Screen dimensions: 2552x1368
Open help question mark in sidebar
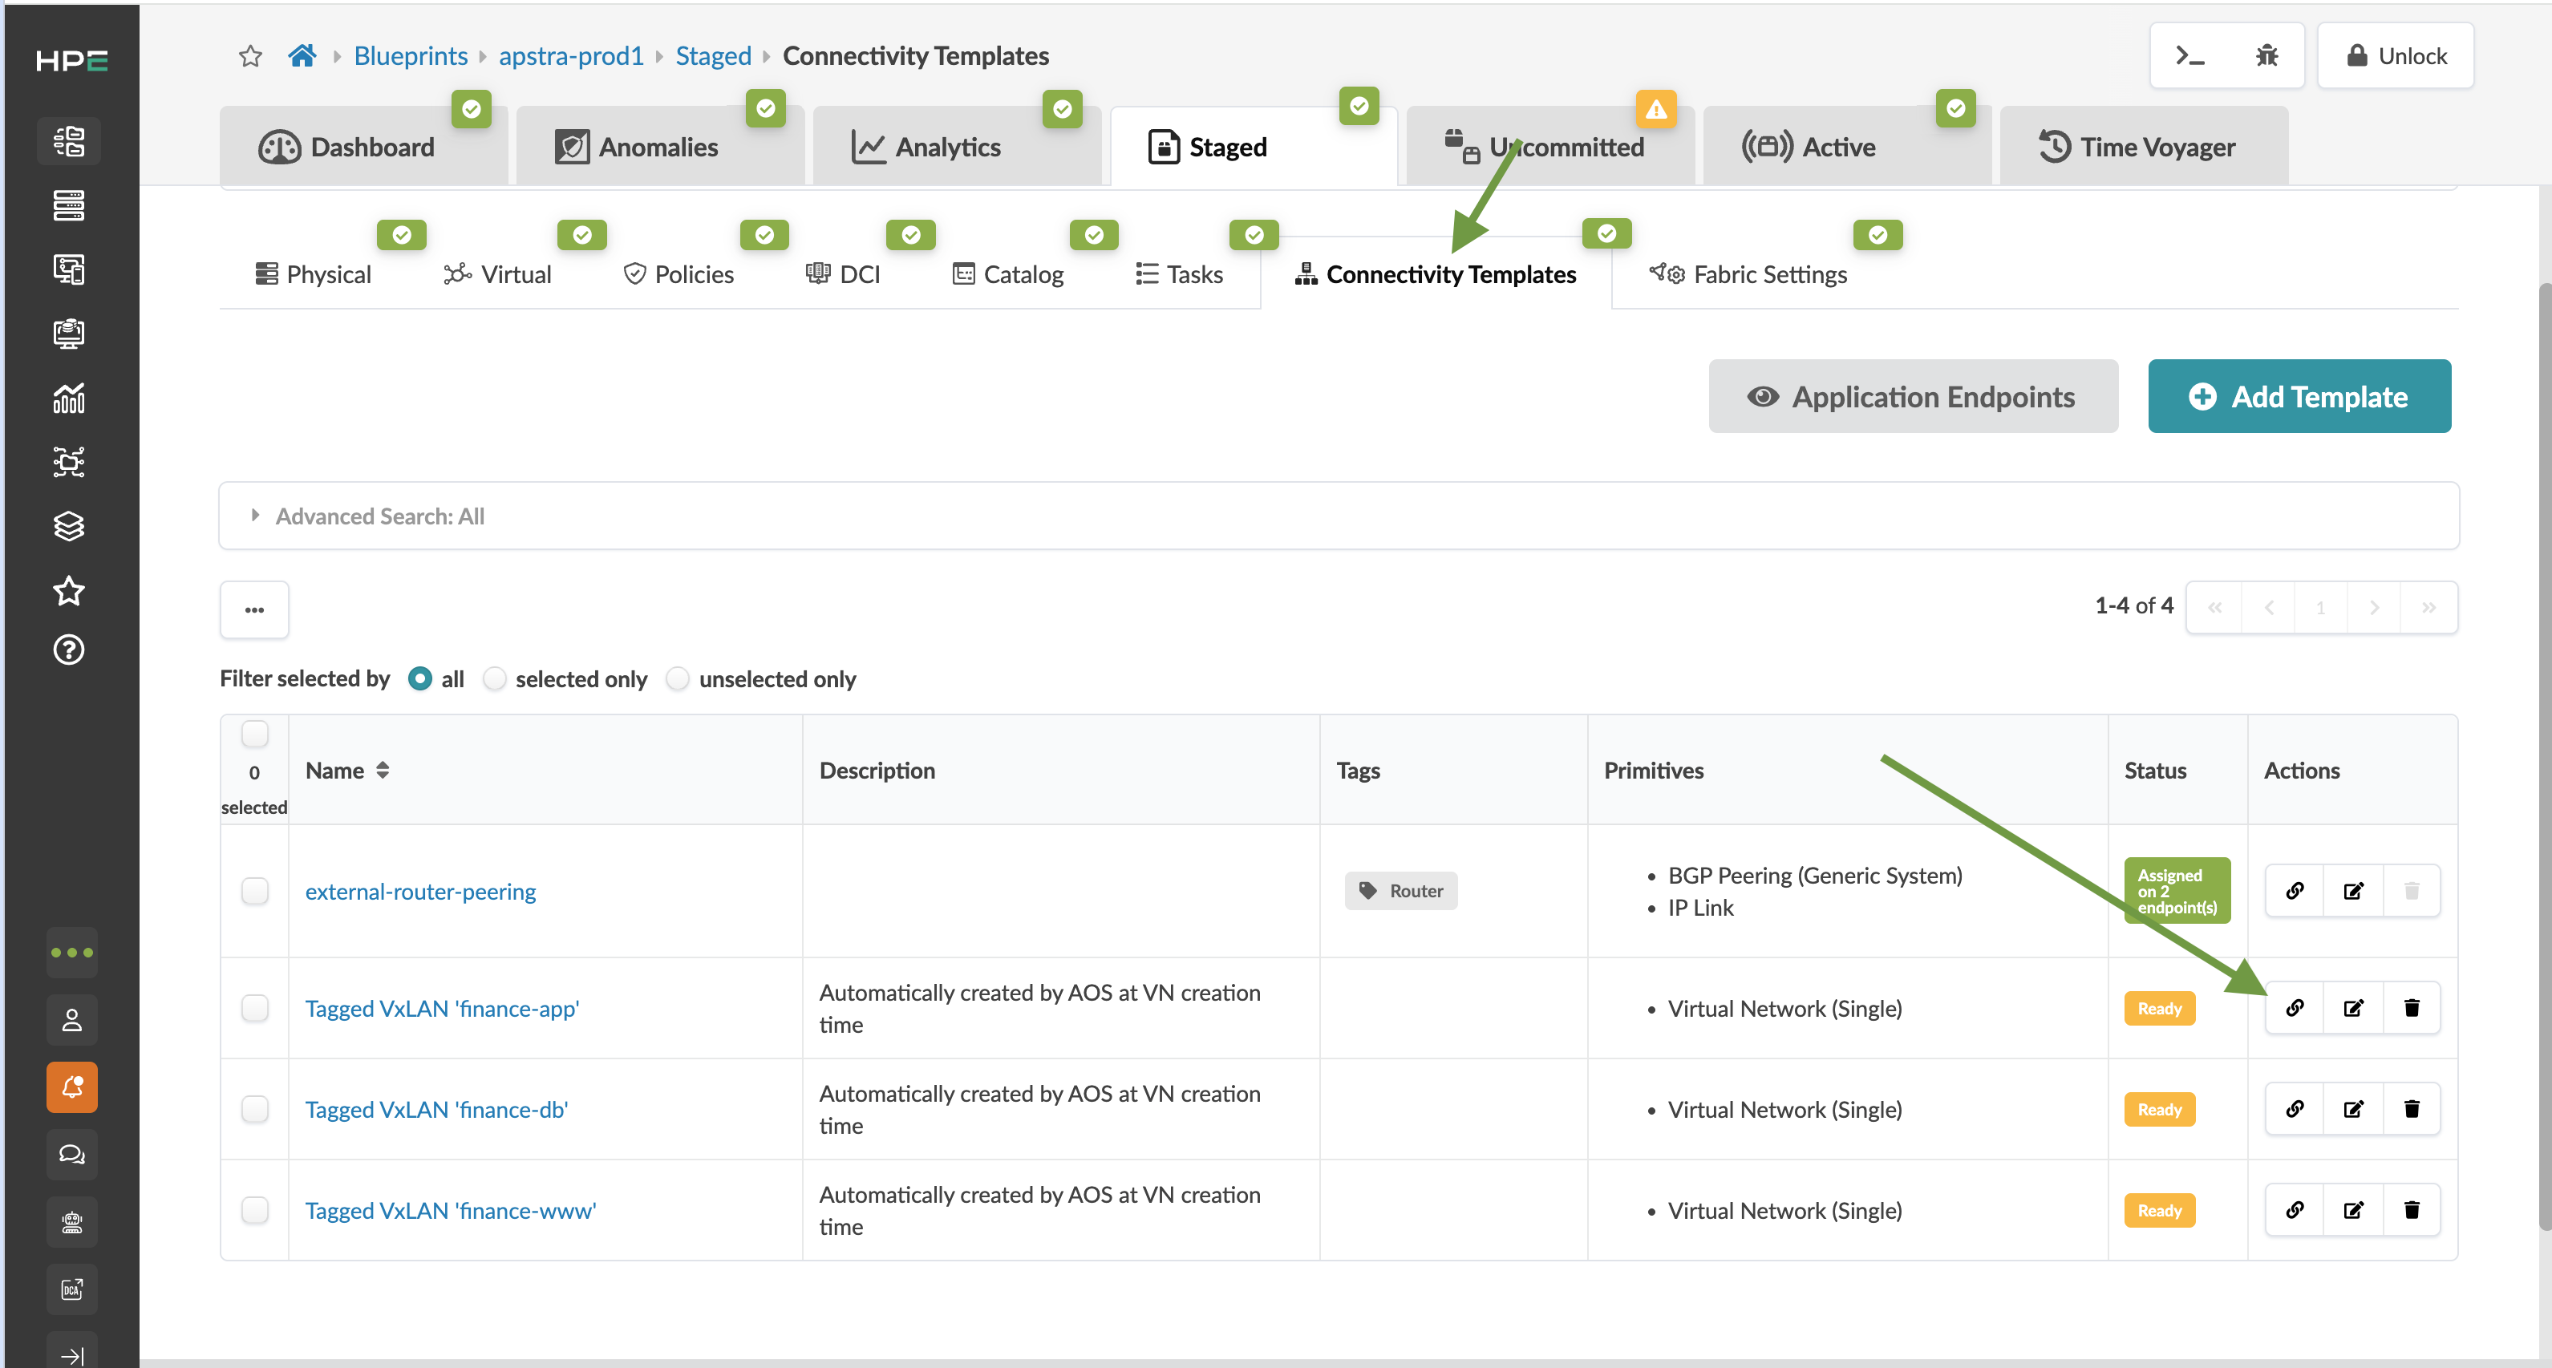pyautogui.click(x=68, y=651)
